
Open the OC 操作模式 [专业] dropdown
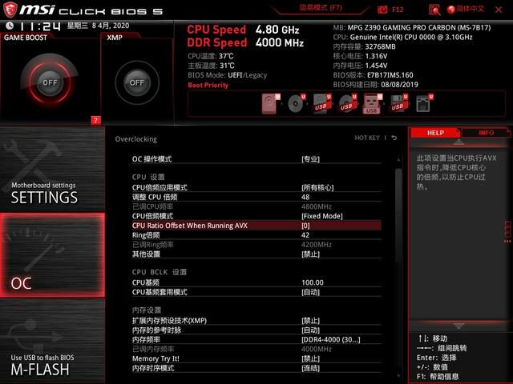(256, 159)
